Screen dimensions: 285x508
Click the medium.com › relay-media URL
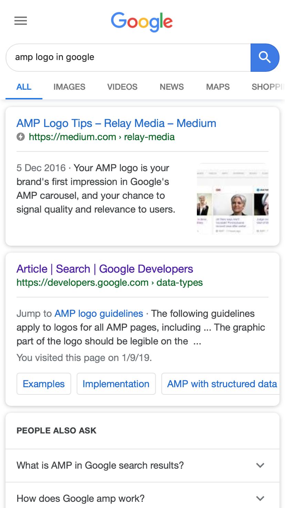tap(102, 137)
